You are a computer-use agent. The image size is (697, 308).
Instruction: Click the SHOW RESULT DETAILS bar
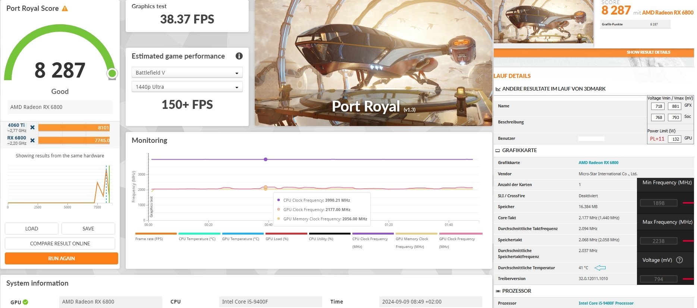click(594, 52)
